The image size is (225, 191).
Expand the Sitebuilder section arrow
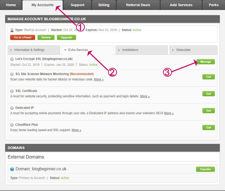(173, 50)
